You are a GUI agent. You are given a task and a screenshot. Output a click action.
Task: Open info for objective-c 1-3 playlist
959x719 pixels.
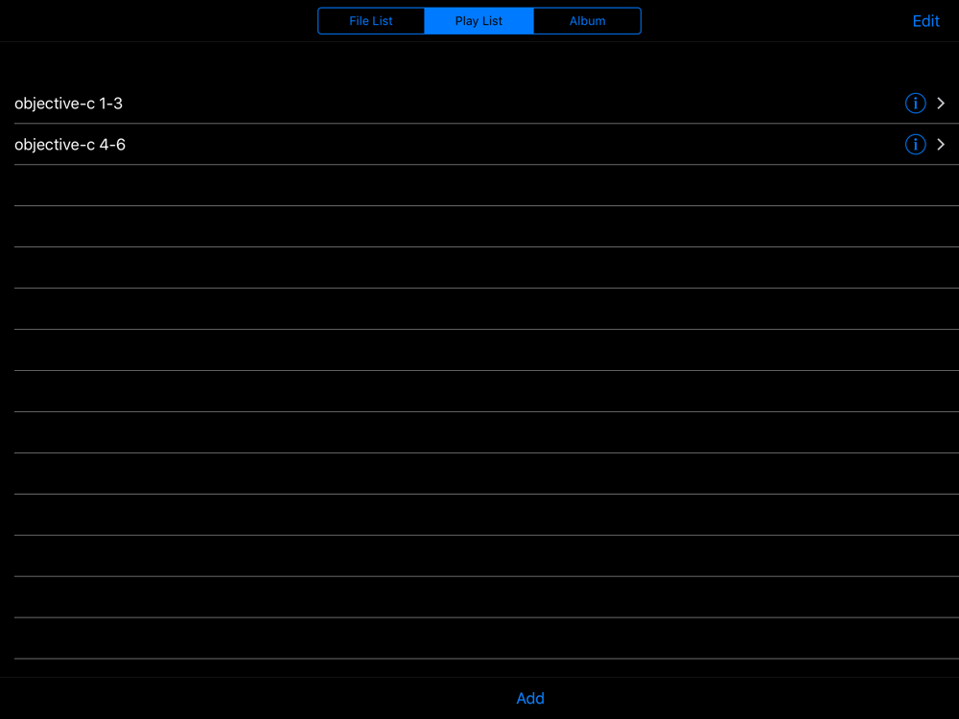(x=915, y=104)
